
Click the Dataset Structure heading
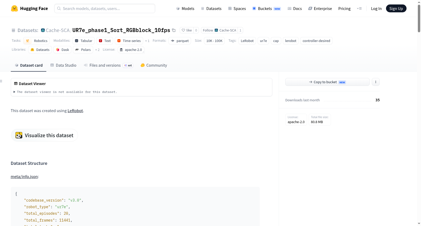29,163
